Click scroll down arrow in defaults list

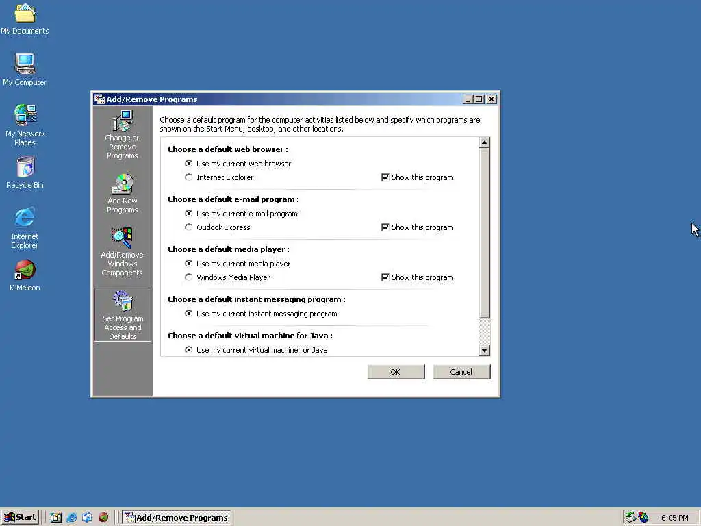coord(484,351)
